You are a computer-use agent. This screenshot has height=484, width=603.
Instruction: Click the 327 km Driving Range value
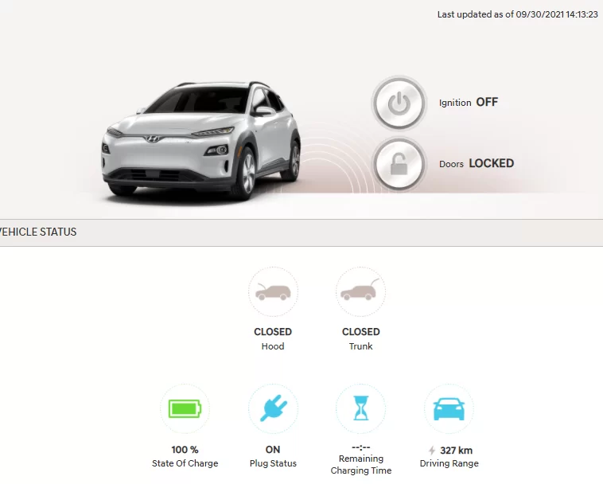click(x=457, y=451)
